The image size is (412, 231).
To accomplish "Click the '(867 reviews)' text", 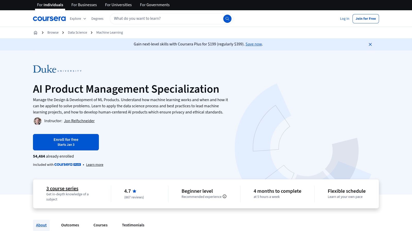I will [x=134, y=197].
